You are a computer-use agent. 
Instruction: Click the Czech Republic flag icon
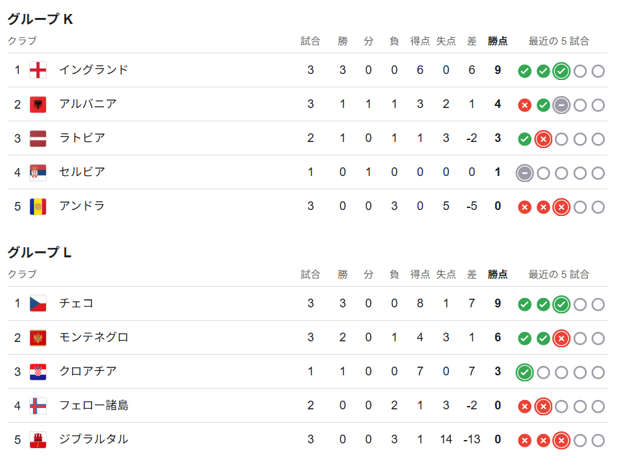tap(38, 303)
